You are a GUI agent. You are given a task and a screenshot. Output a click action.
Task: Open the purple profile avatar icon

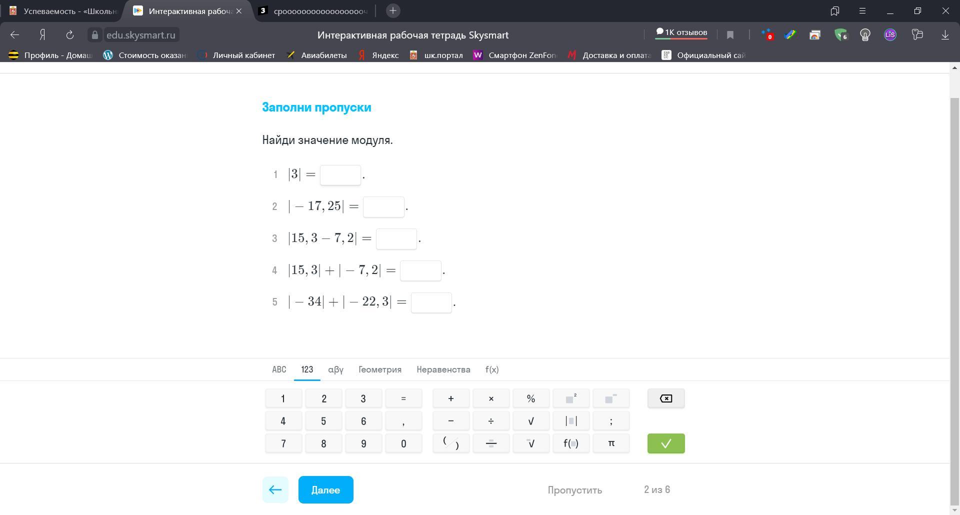(x=890, y=35)
